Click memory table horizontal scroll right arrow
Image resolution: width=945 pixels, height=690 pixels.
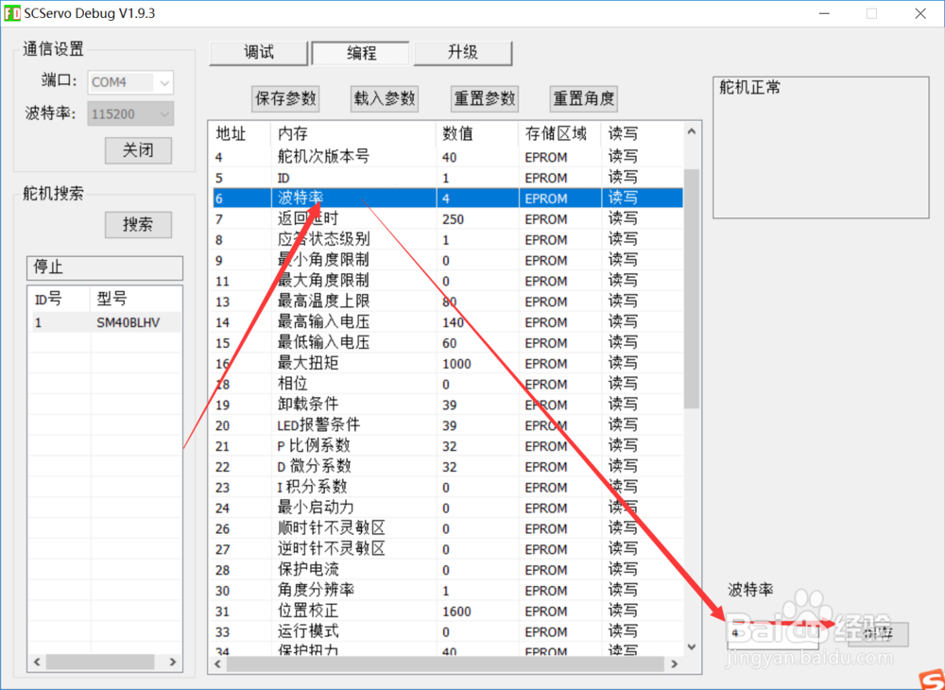675,664
